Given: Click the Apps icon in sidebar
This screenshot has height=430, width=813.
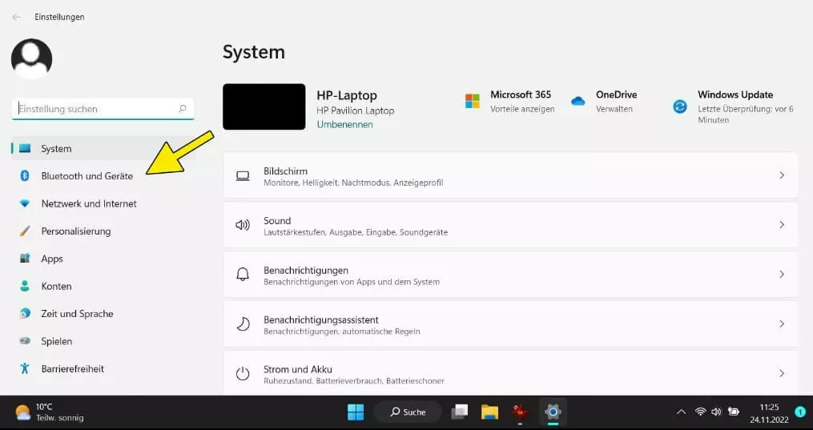Looking at the screenshot, I should 24,258.
